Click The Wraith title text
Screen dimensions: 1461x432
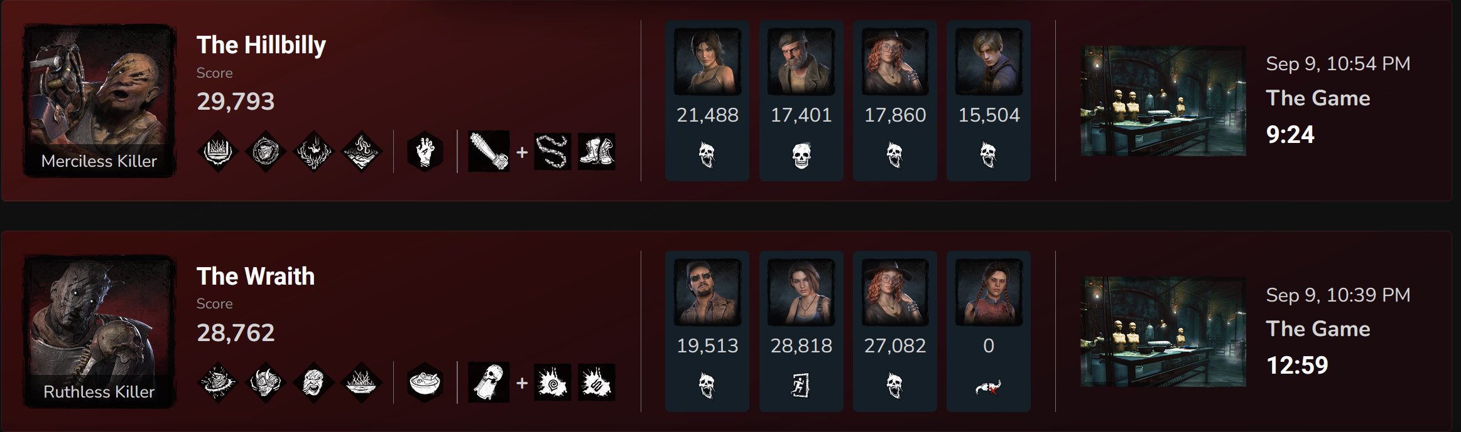click(x=256, y=276)
